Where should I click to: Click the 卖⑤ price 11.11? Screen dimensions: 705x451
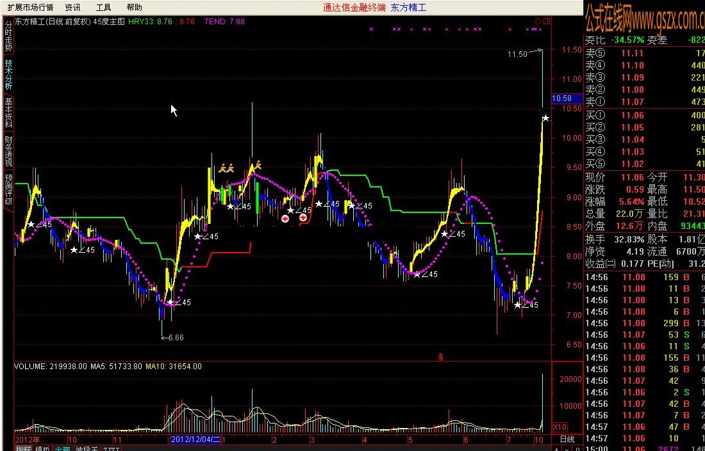632,53
